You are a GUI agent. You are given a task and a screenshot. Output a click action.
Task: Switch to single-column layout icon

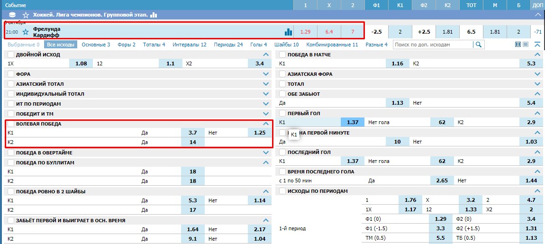pos(526,45)
